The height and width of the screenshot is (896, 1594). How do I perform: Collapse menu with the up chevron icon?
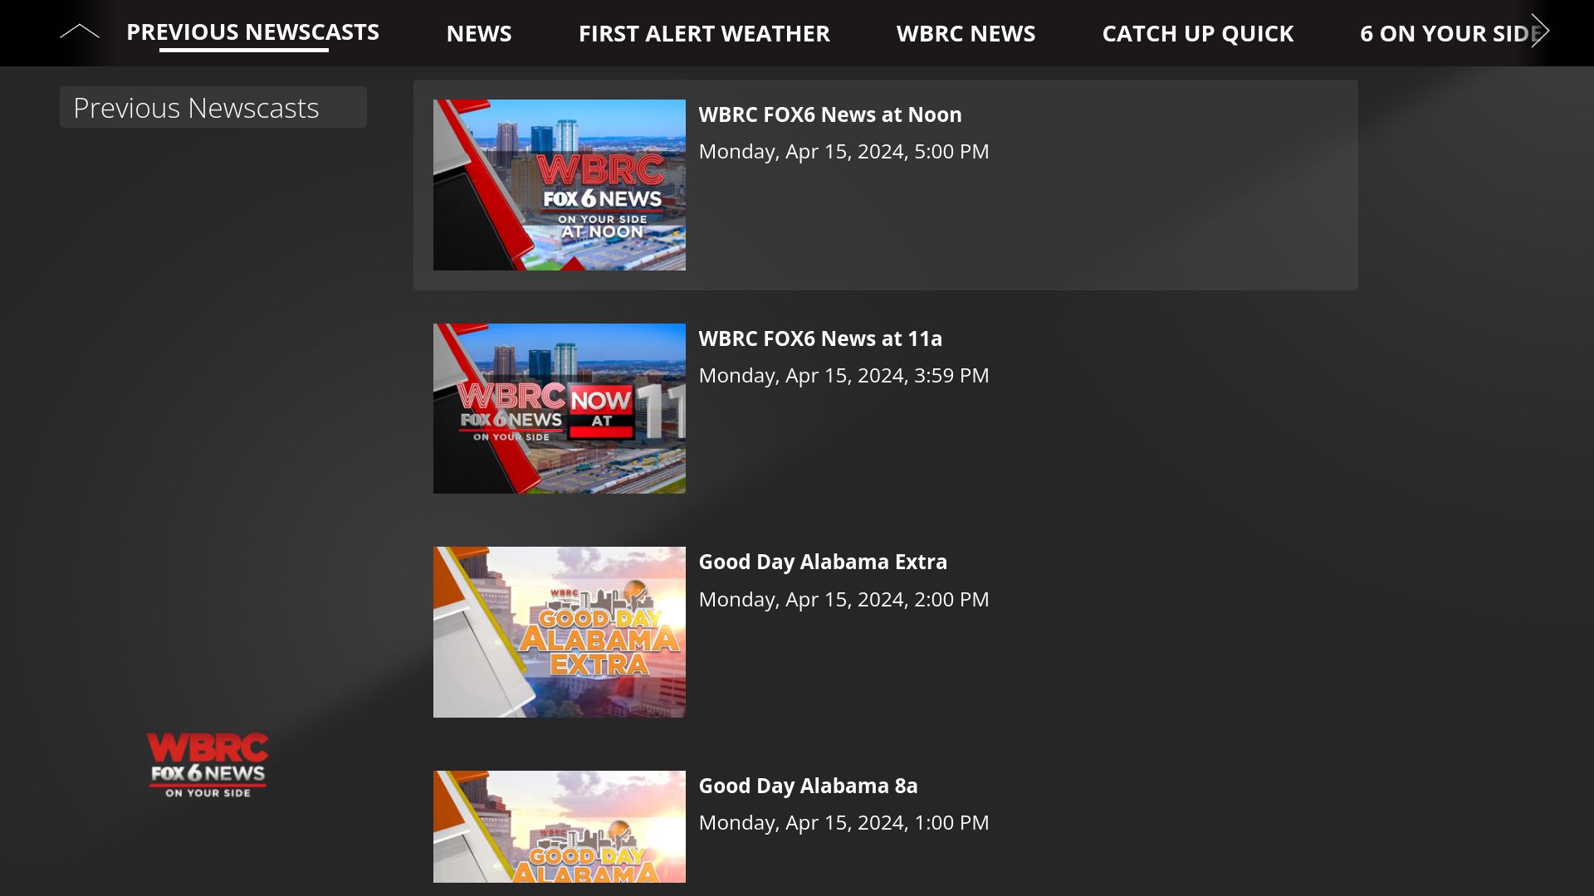coord(80,32)
